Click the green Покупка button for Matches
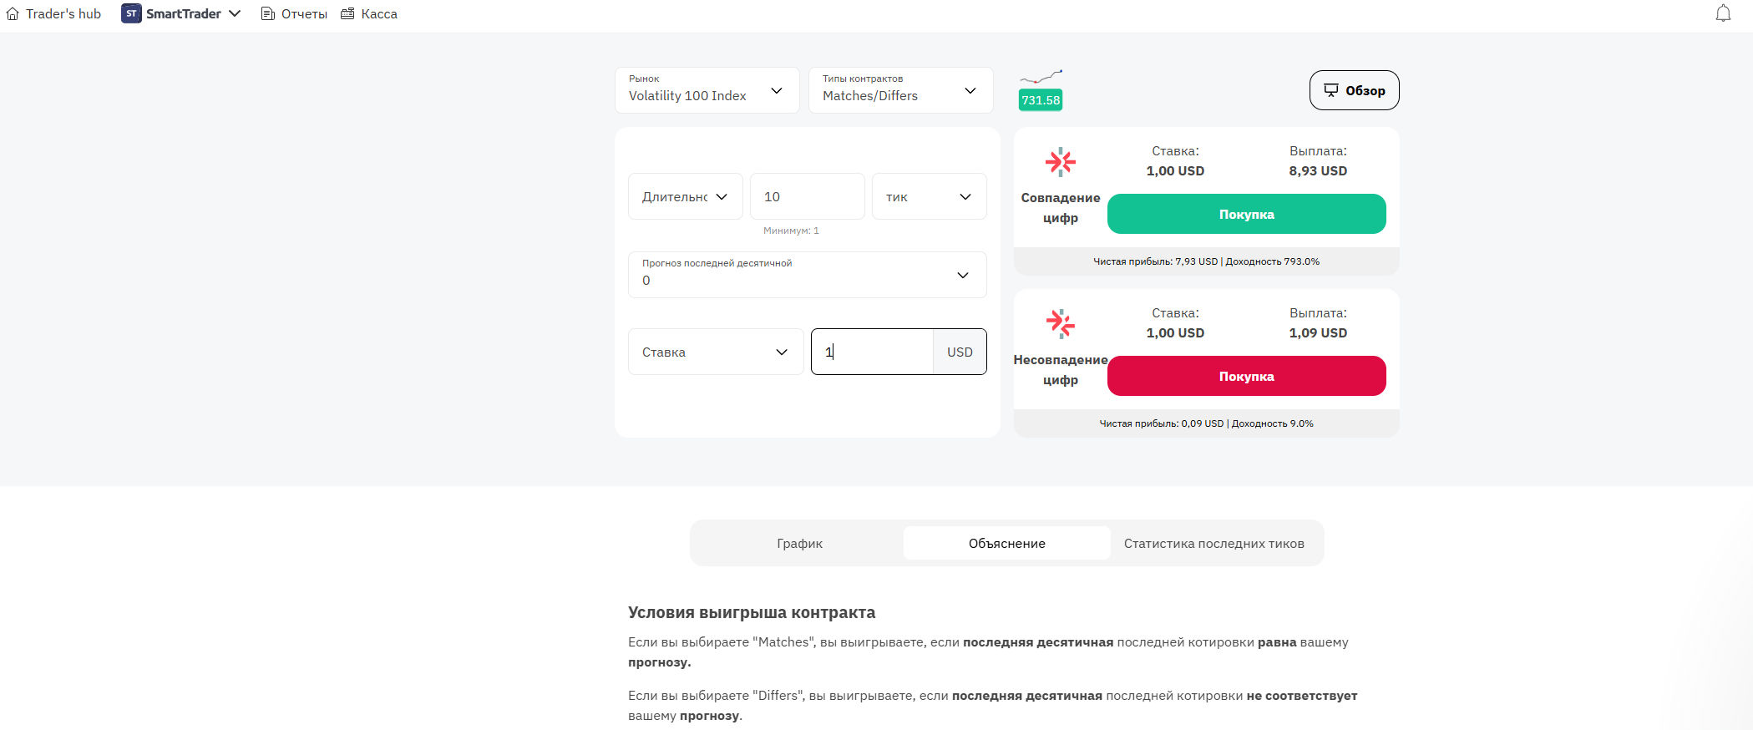The height and width of the screenshot is (730, 1753). (1246, 215)
